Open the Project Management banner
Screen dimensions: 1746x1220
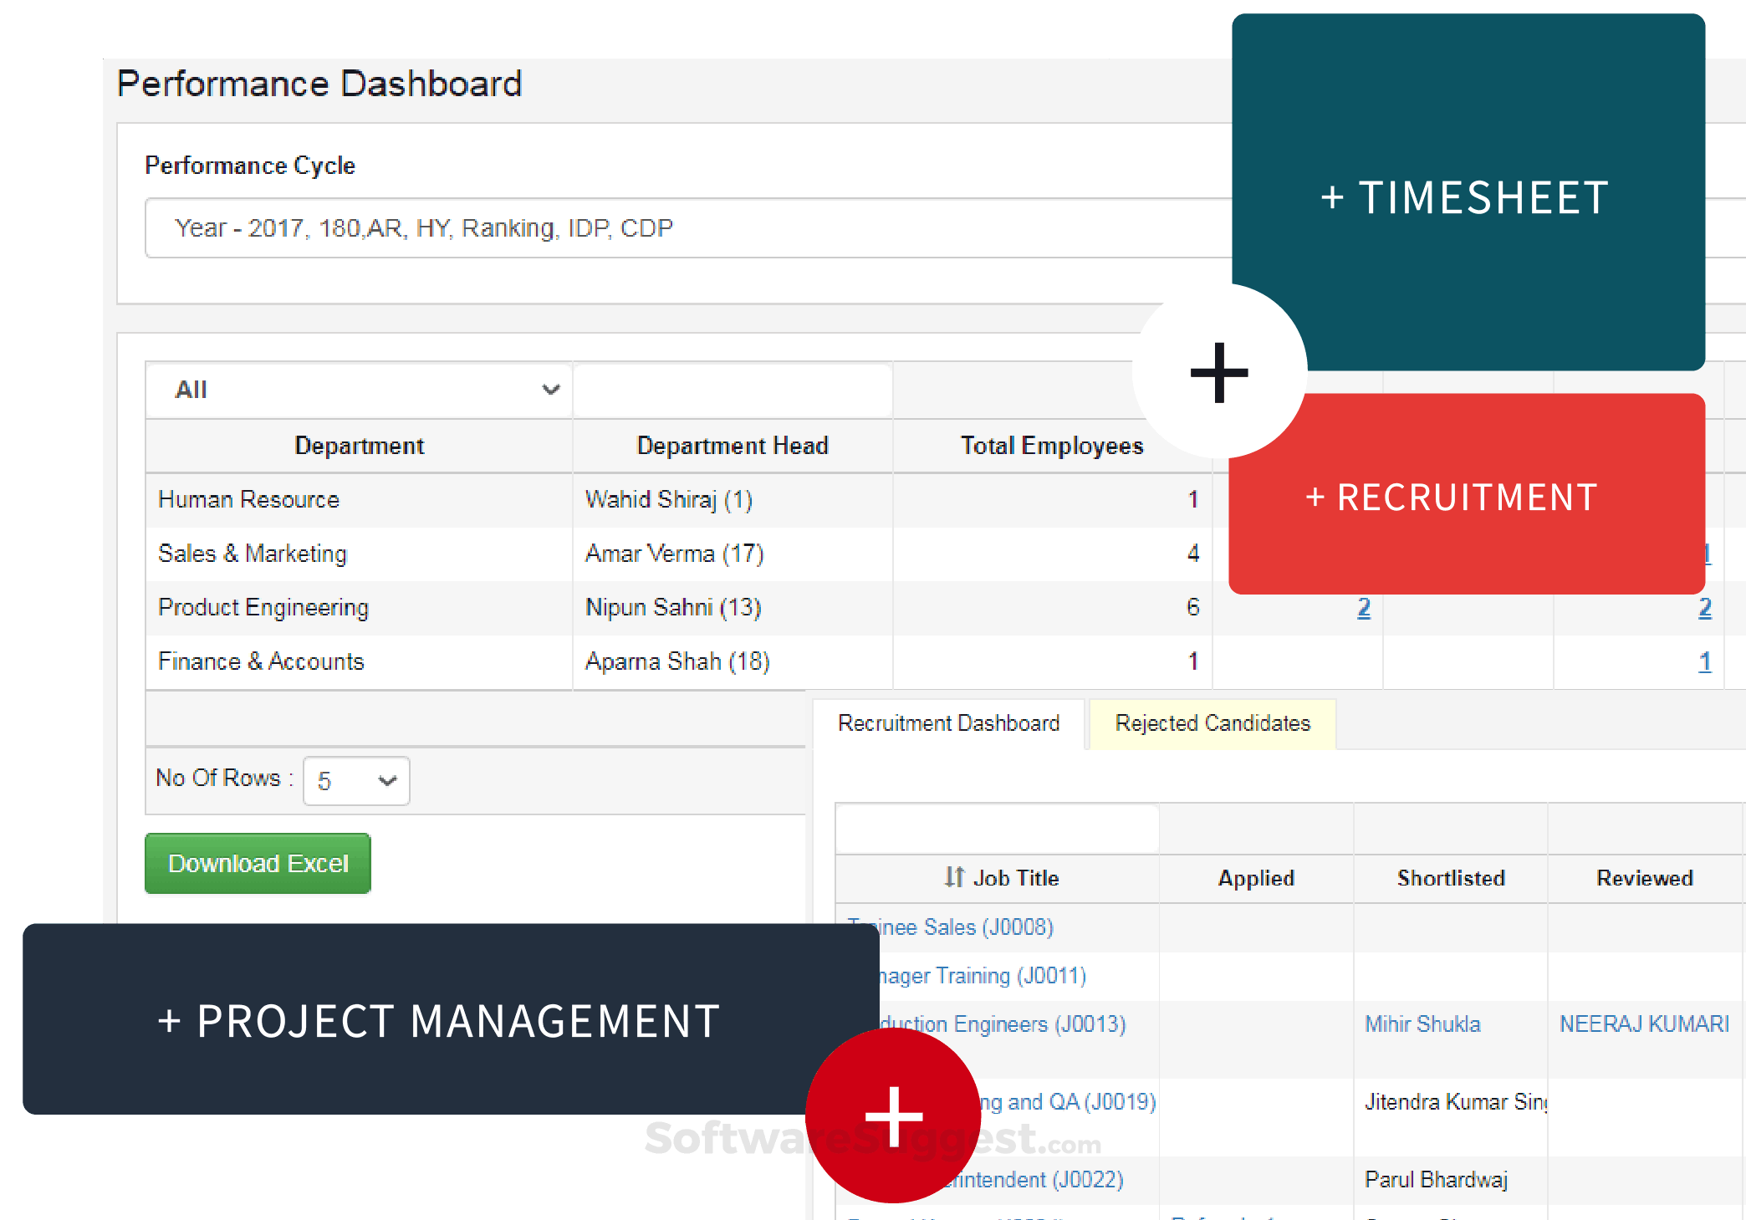[451, 1019]
